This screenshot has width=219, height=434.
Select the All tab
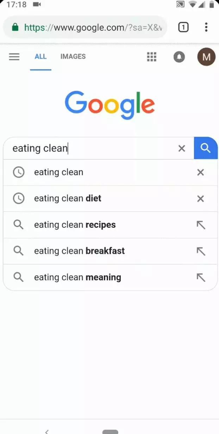[x=40, y=56]
